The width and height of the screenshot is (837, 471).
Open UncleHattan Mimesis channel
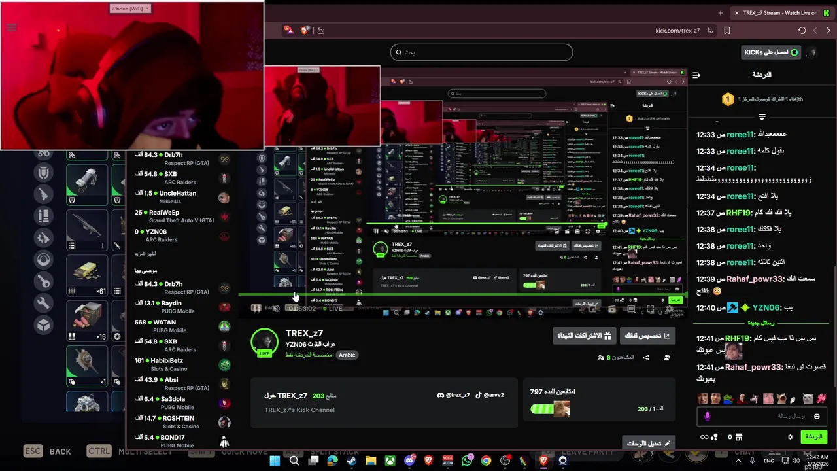181,198
